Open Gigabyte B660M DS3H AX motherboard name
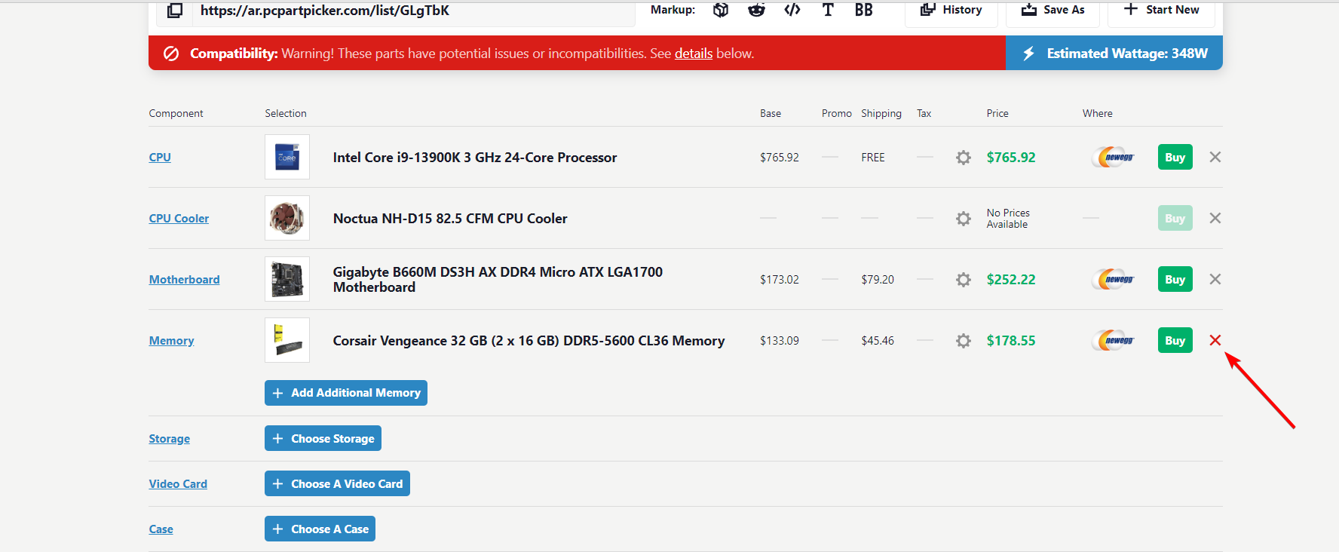The width and height of the screenshot is (1339, 552). [498, 279]
